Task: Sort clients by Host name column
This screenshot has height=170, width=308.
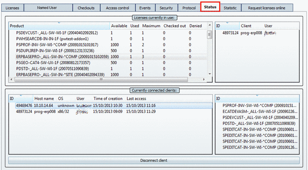Action: coord(45,99)
